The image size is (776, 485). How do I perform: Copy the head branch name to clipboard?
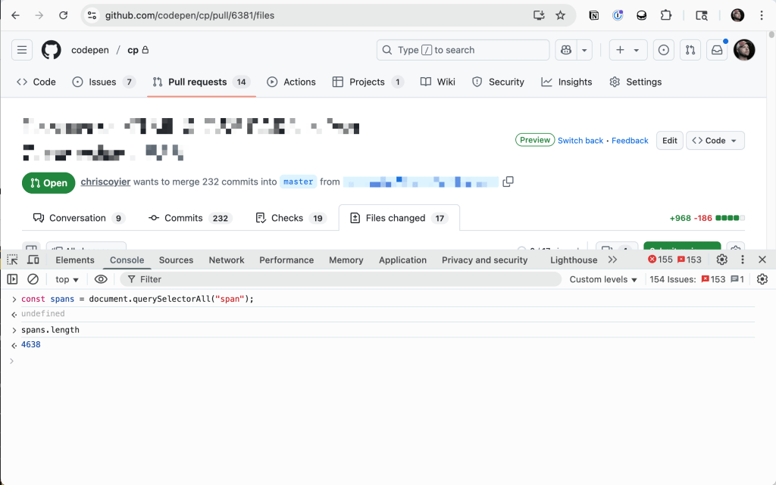508,182
